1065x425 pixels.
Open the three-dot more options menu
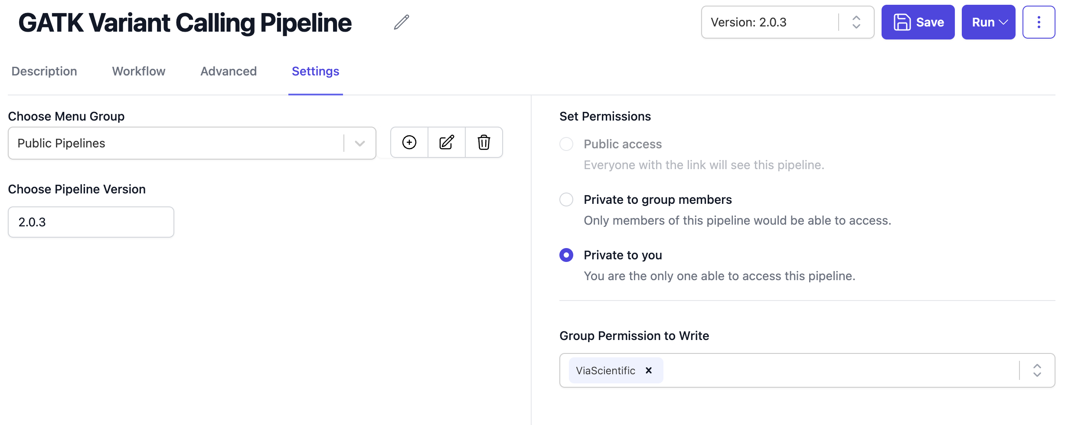(x=1039, y=22)
